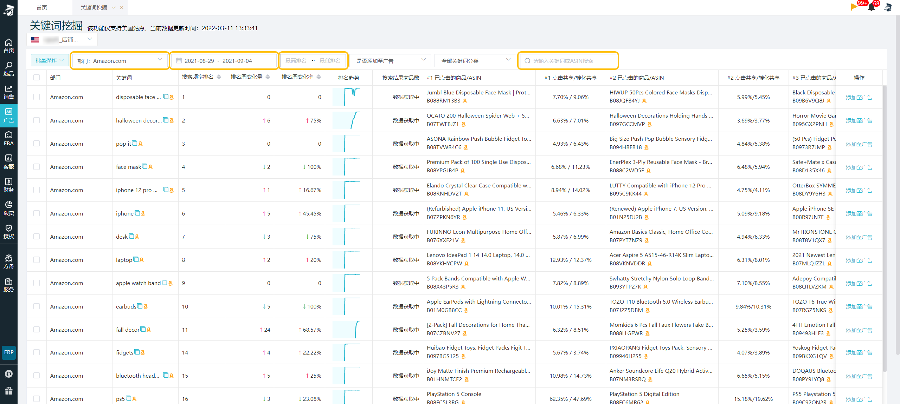Expand the 部门 Amazon.com dropdown
This screenshot has height=404, width=900.
[120, 61]
